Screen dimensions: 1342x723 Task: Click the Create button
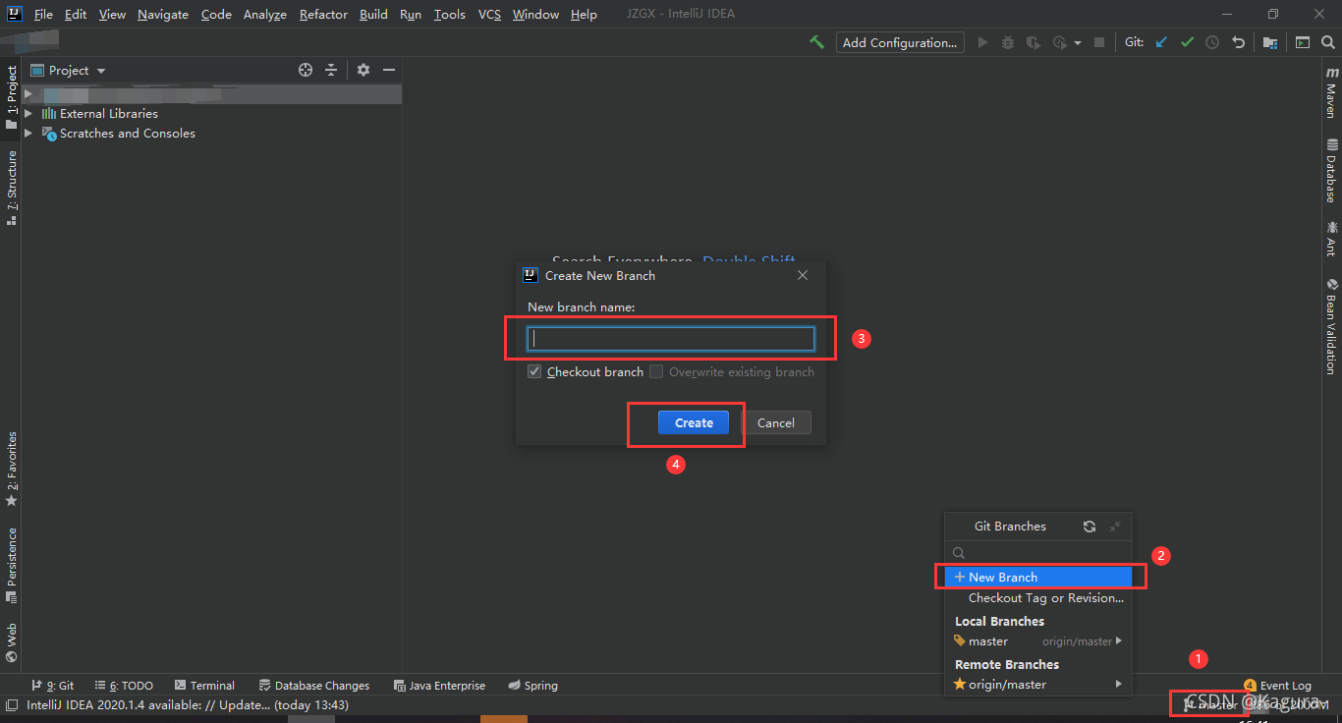tap(694, 422)
